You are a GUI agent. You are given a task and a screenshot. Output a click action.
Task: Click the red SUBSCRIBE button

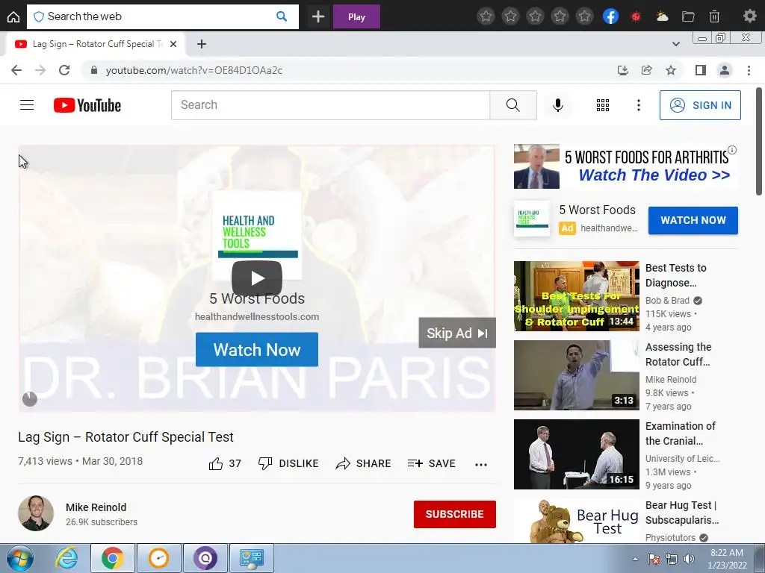click(x=455, y=514)
